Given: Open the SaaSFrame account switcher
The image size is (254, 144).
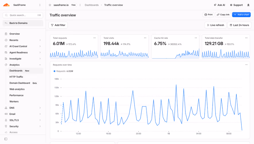Looking at the screenshot, I should point(40,5).
